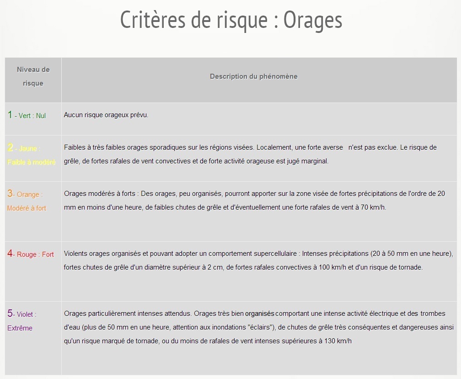Click the 'Aucun risque orageux prévu.' text
This screenshot has width=461, height=379.
click(x=106, y=115)
